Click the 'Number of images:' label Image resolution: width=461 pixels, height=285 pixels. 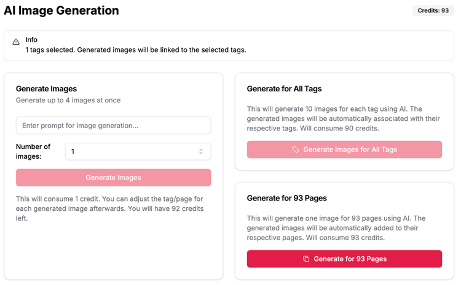pos(33,151)
